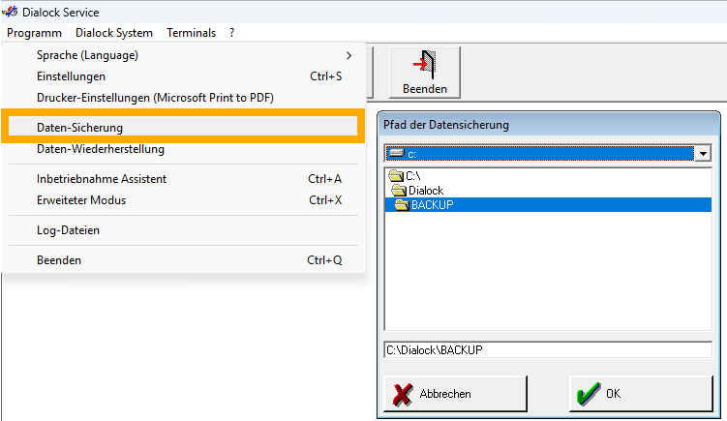Start the Inbetriebnahme Assistent

coord(102,178)
